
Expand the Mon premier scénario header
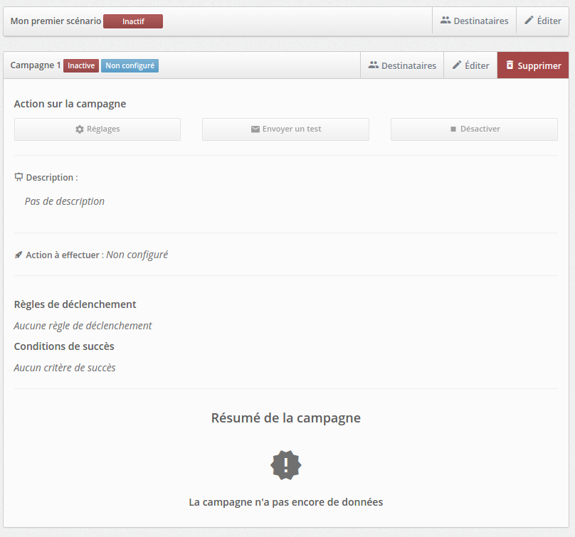pos(56,21)
